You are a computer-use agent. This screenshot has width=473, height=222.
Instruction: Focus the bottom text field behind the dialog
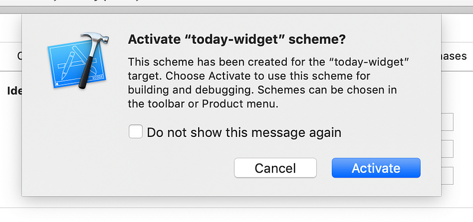tap(448, 175)
